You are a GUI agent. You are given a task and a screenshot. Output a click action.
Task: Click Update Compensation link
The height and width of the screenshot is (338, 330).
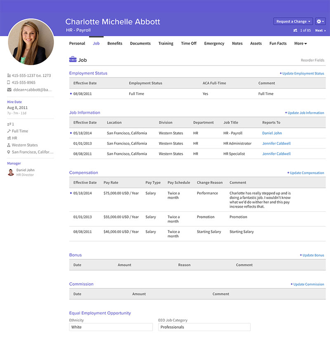point(306,173)
